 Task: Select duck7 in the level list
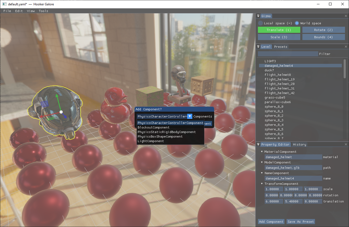(x=300, y=70)
